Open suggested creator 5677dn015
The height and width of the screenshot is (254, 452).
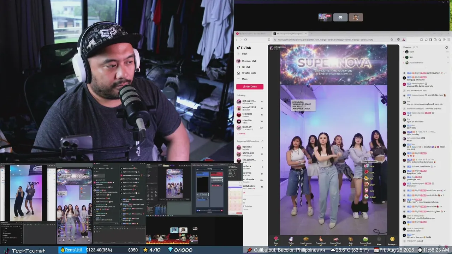coord(250,154)
